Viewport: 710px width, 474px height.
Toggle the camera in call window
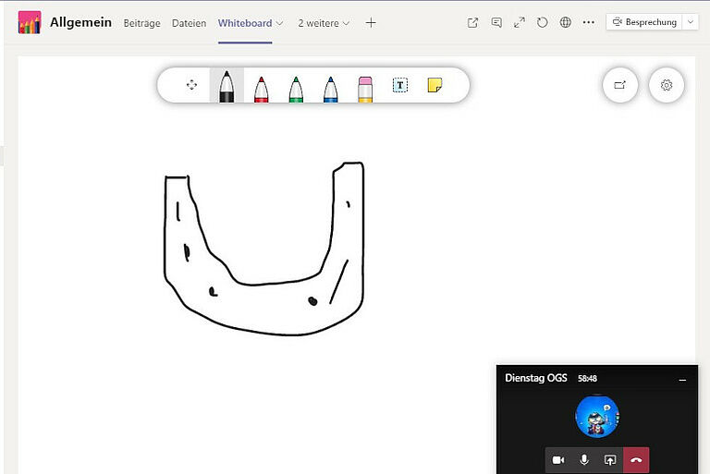click(558, 460)
